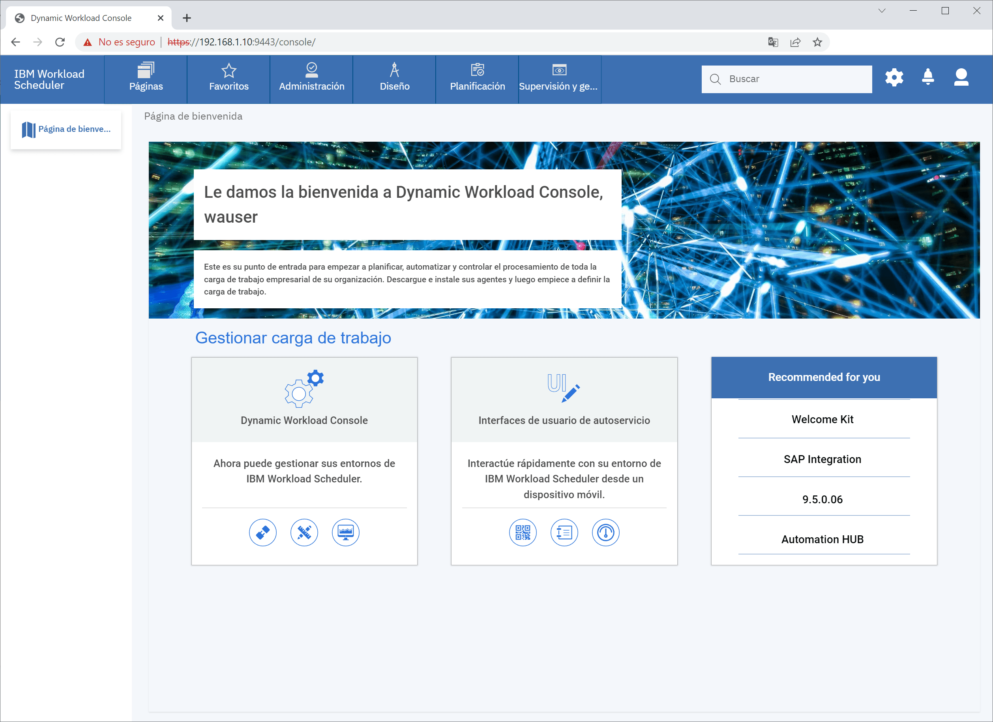Click the share page icon

click(795, 42)
